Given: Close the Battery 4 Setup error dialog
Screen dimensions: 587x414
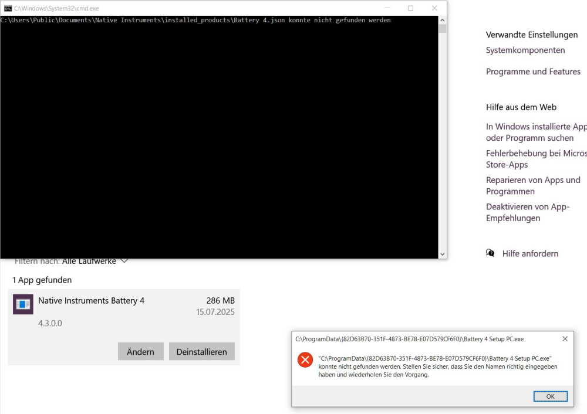Looking at the screenshot, I should coord(565,339).
